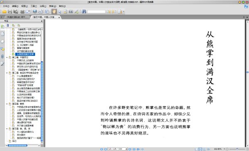
Task: Delete bookmark using the trash icon
Action: click(x=8, y=25)
